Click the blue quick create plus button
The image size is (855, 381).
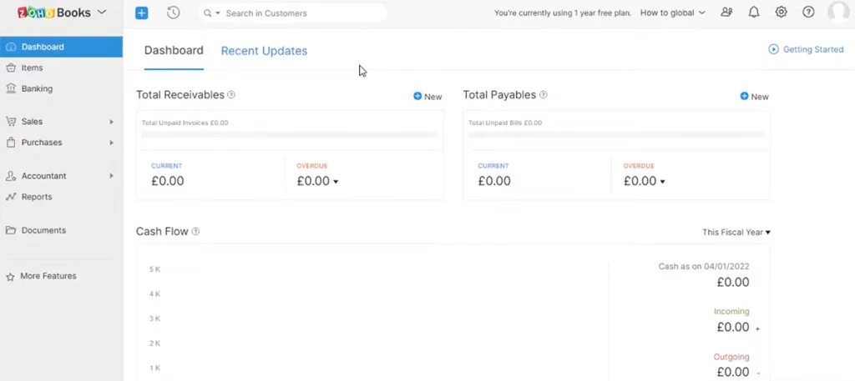142,13
